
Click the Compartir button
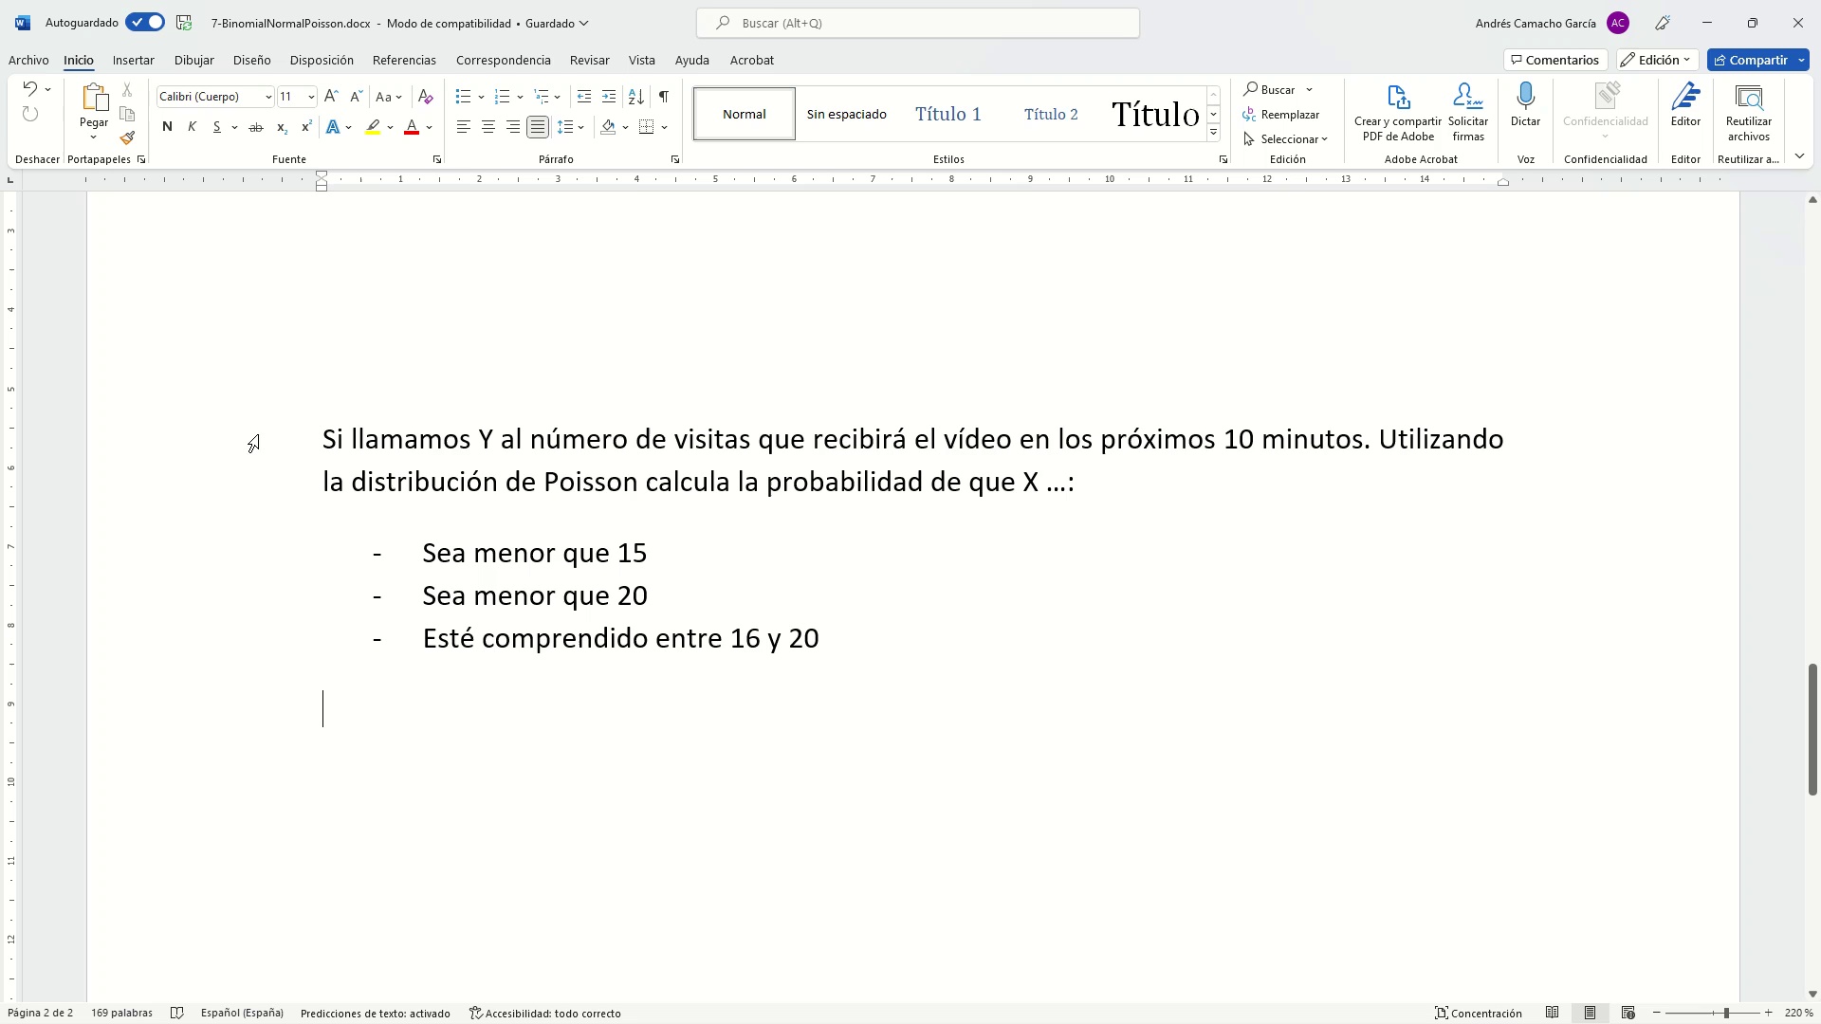(x=1750, y=60)
